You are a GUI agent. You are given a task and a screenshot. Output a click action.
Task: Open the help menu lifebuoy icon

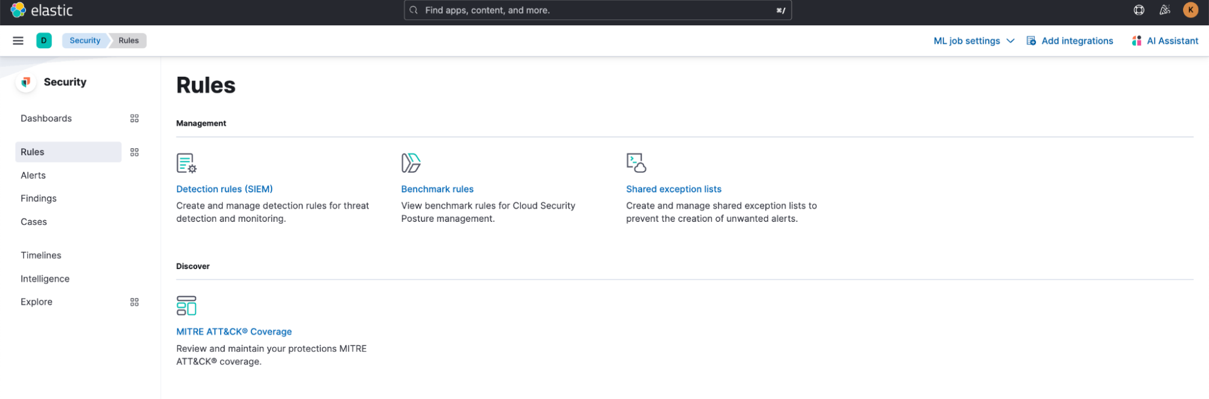tap(1139, 10)
